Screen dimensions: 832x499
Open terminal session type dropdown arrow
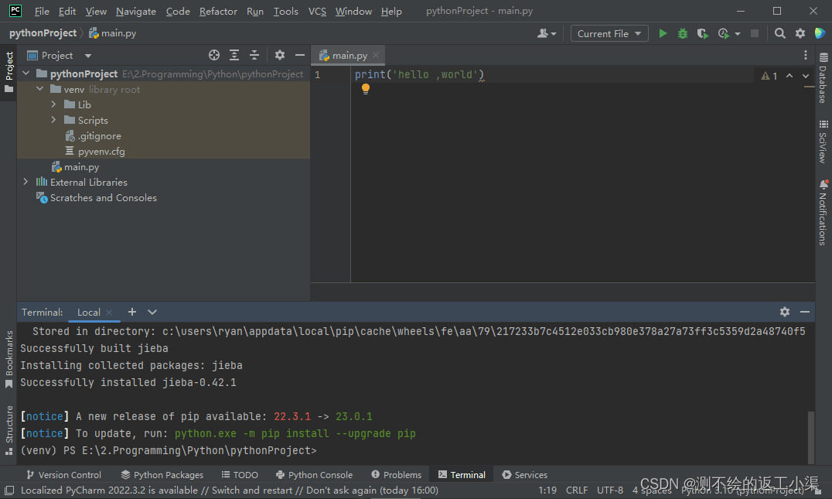coord(152,312)
